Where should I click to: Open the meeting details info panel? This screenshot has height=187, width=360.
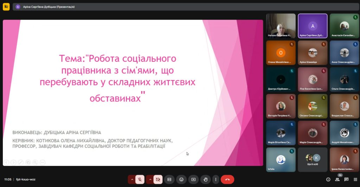[328, 179]
